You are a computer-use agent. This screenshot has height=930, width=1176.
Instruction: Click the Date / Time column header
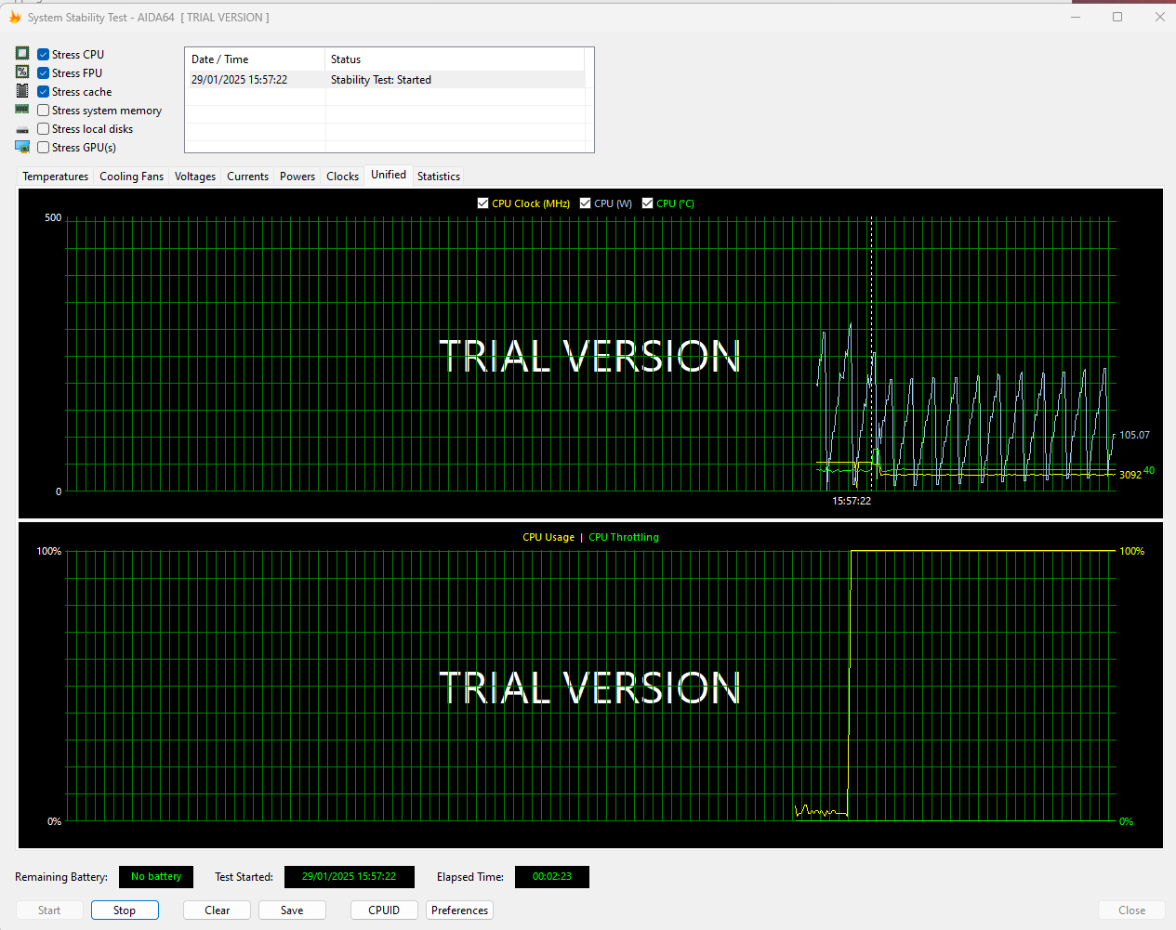(255, 59)
